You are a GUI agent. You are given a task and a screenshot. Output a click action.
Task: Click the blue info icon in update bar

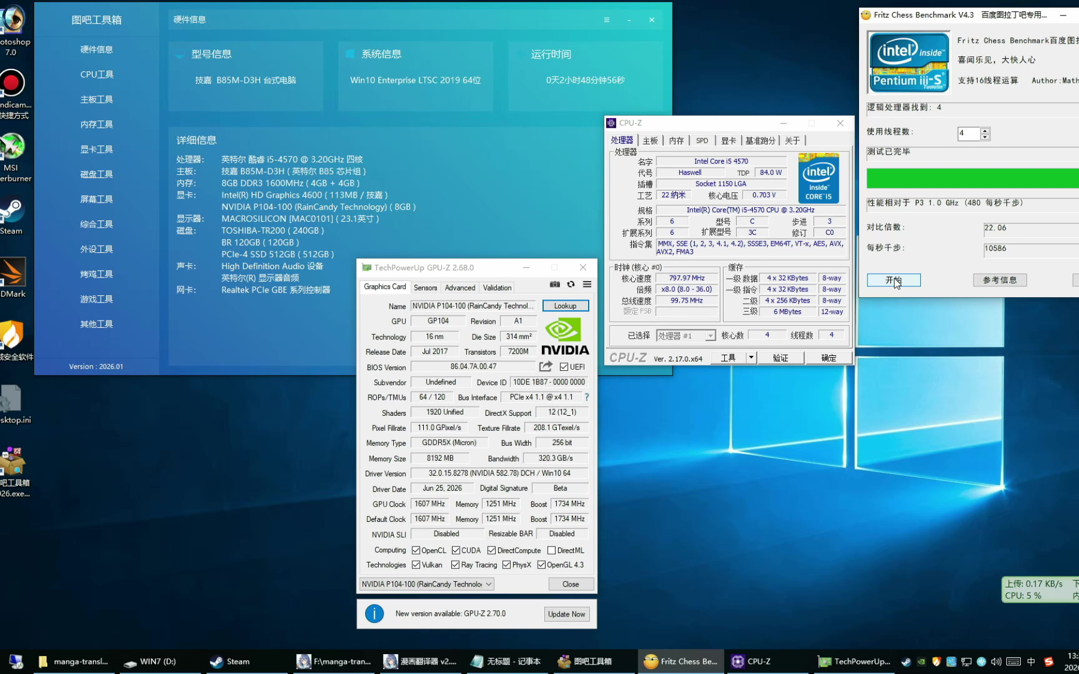point(375,613)
